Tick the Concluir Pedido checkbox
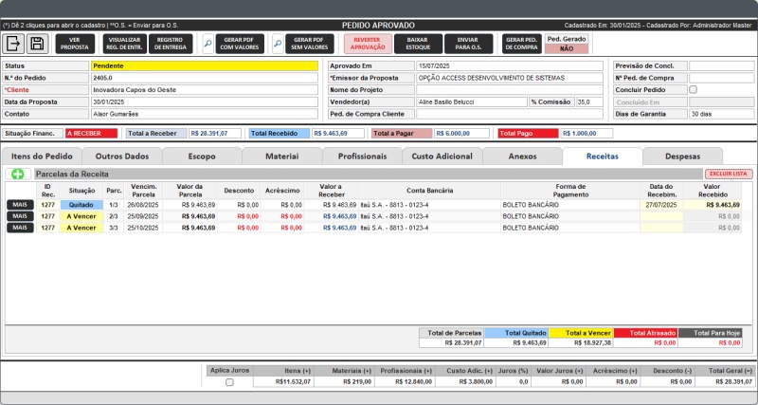Image resolution: width=758 pixels, height=405 pixels. pos(694,90)
